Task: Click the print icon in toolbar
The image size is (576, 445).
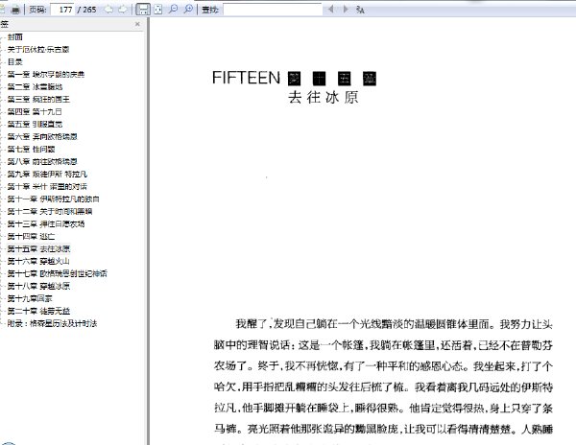Action: click(15, 10)
